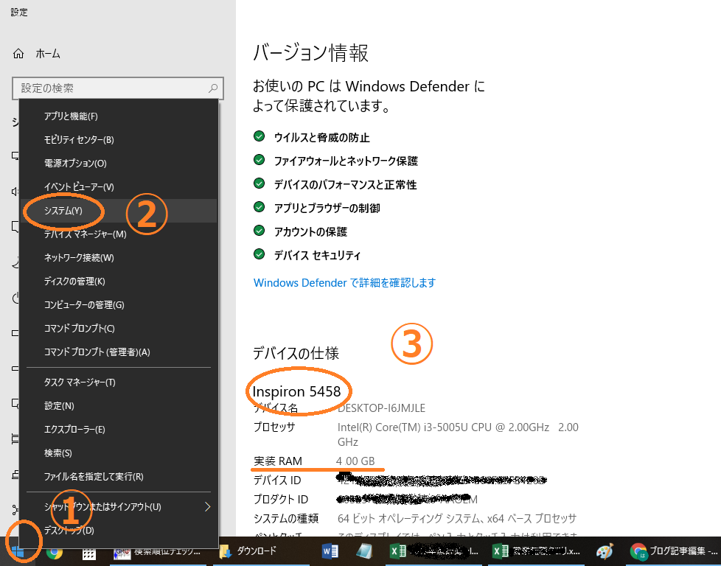Click Windows Defender で詳細を確認します link
This screenshot has height=566, width=721.
[344, 282]
